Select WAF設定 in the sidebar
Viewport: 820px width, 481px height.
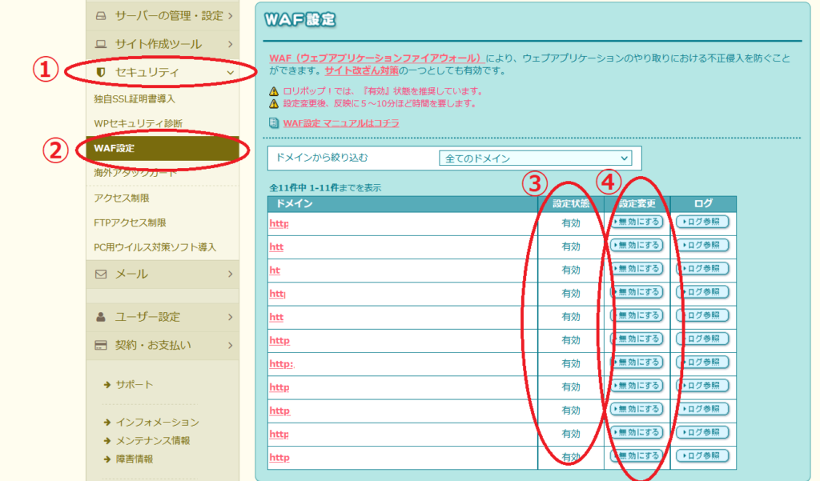(115, 148)
